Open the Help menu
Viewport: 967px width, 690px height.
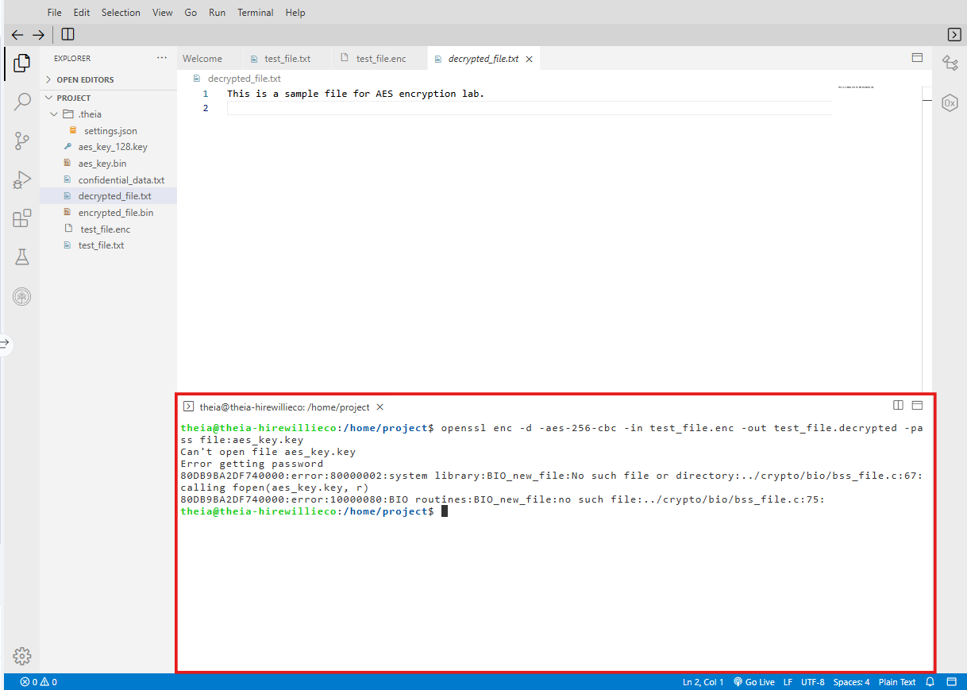tap(295, 13)
